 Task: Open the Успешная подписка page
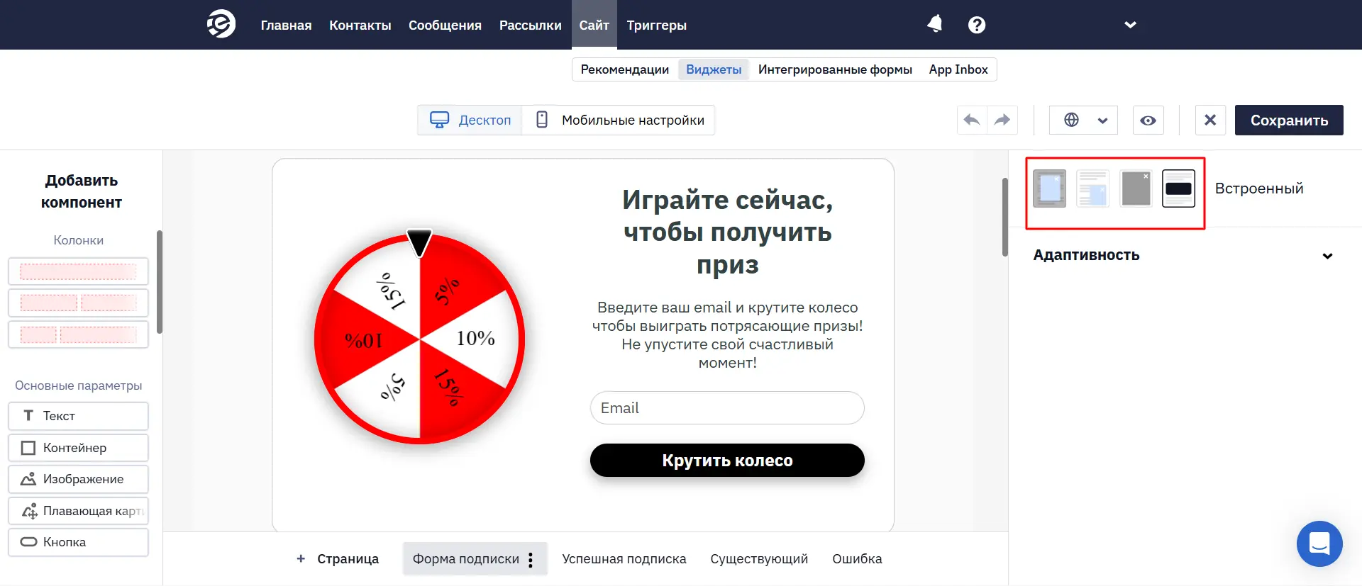(x=624, y=559)
